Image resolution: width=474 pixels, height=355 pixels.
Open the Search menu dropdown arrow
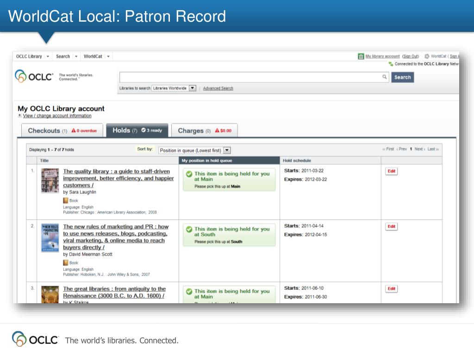(x=76, y=56)
